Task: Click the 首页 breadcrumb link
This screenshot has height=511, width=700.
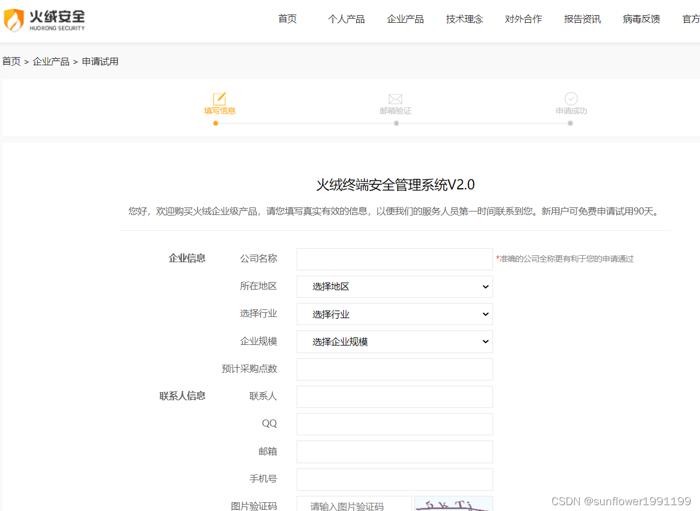Action: pos(12,61)
